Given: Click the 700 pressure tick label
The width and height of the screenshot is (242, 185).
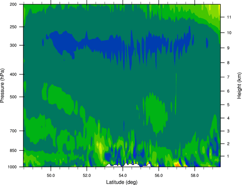Looking at the screenshot, I should tap(13, 131).
